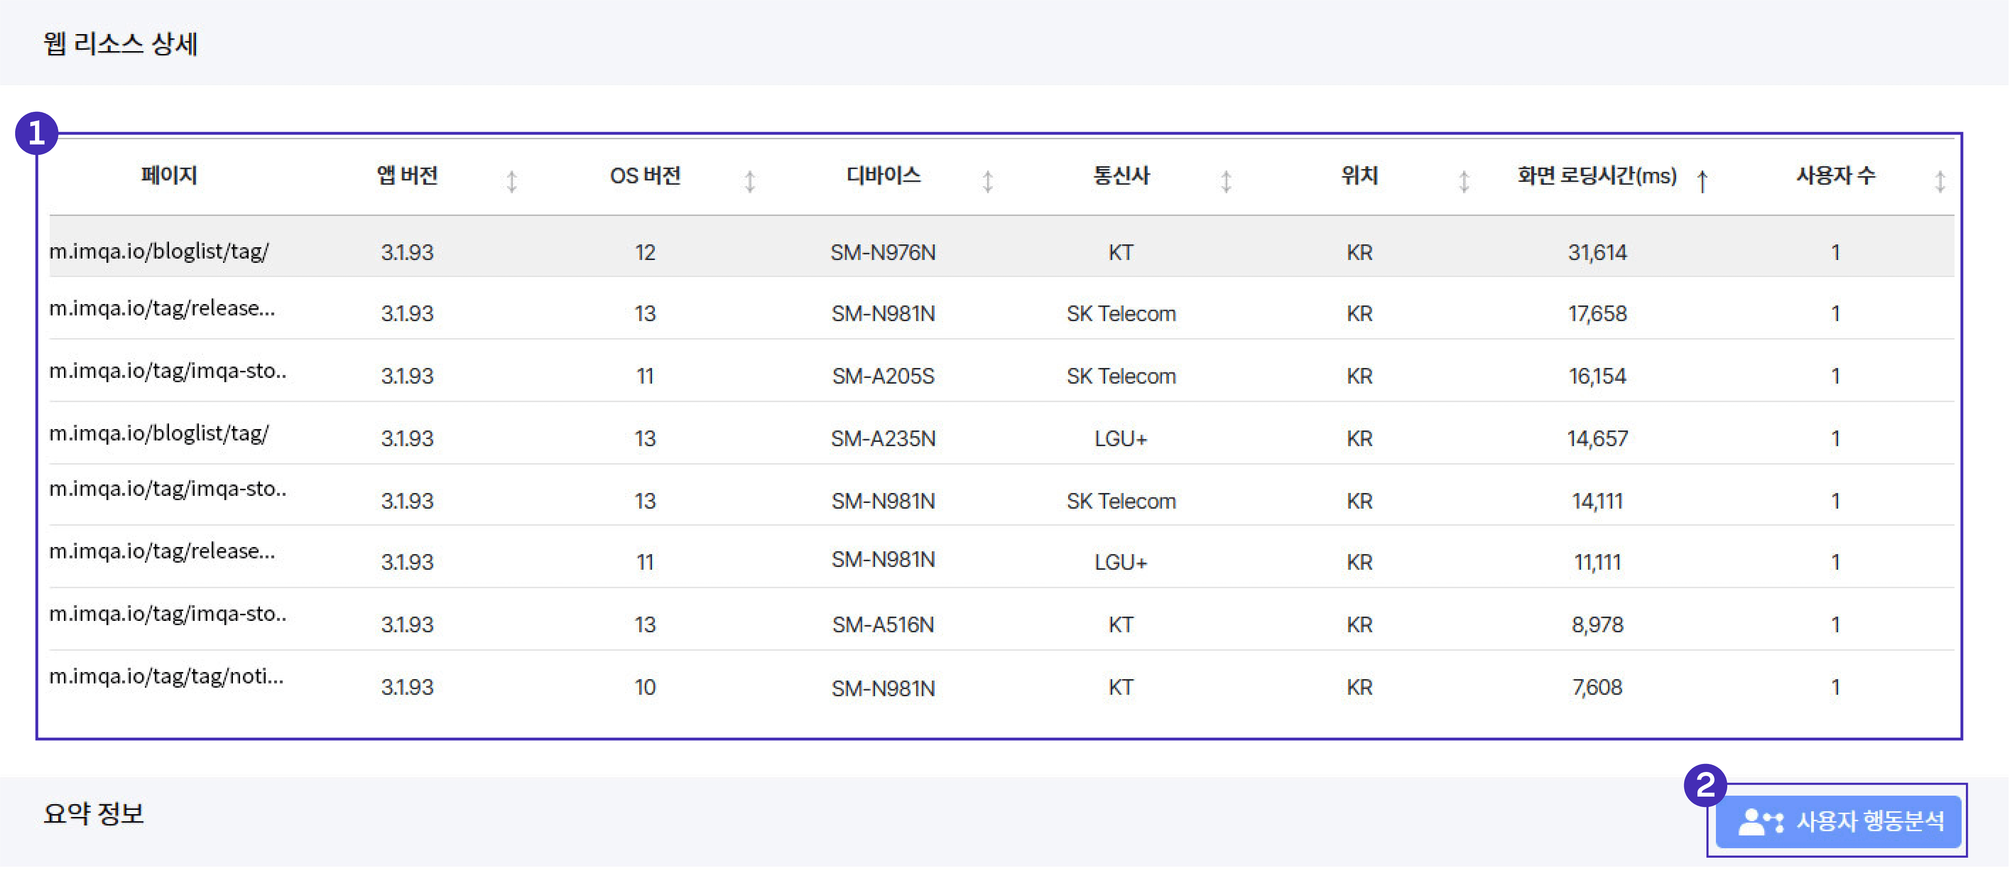Click the 화면 로딩시간(ms) header text
Image resolution: width=2009 pixels, height=870 pixels.
(x=1597, y=176)
